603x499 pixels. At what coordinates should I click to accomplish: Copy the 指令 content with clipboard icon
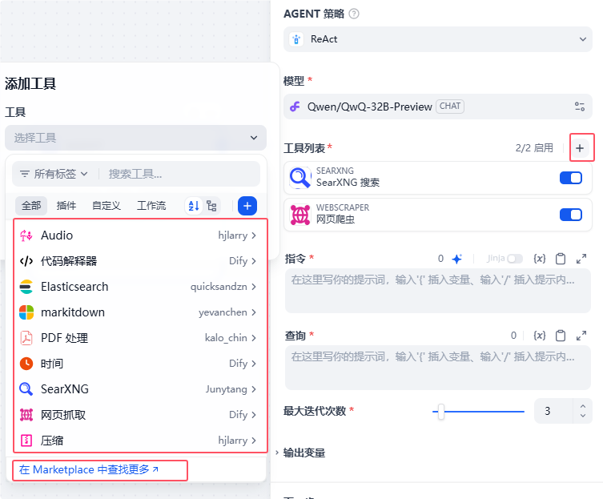[561, 259]
